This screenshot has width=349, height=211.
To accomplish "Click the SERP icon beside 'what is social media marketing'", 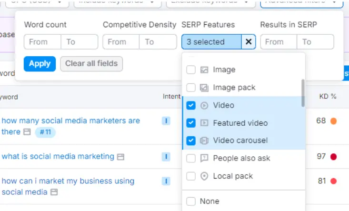I will tap(121, 157).
